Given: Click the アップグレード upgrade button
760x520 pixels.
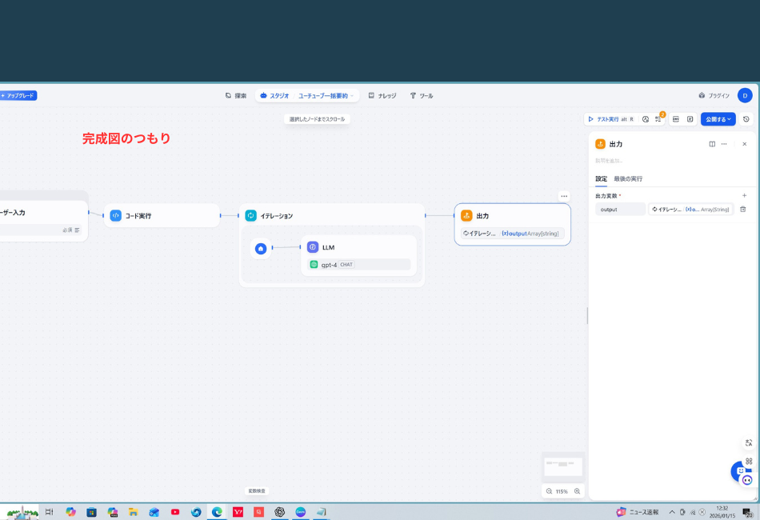Looking at the screenshot, I should 18,95.
